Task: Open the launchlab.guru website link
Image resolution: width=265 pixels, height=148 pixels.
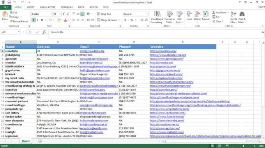Action: pos(164,89)
